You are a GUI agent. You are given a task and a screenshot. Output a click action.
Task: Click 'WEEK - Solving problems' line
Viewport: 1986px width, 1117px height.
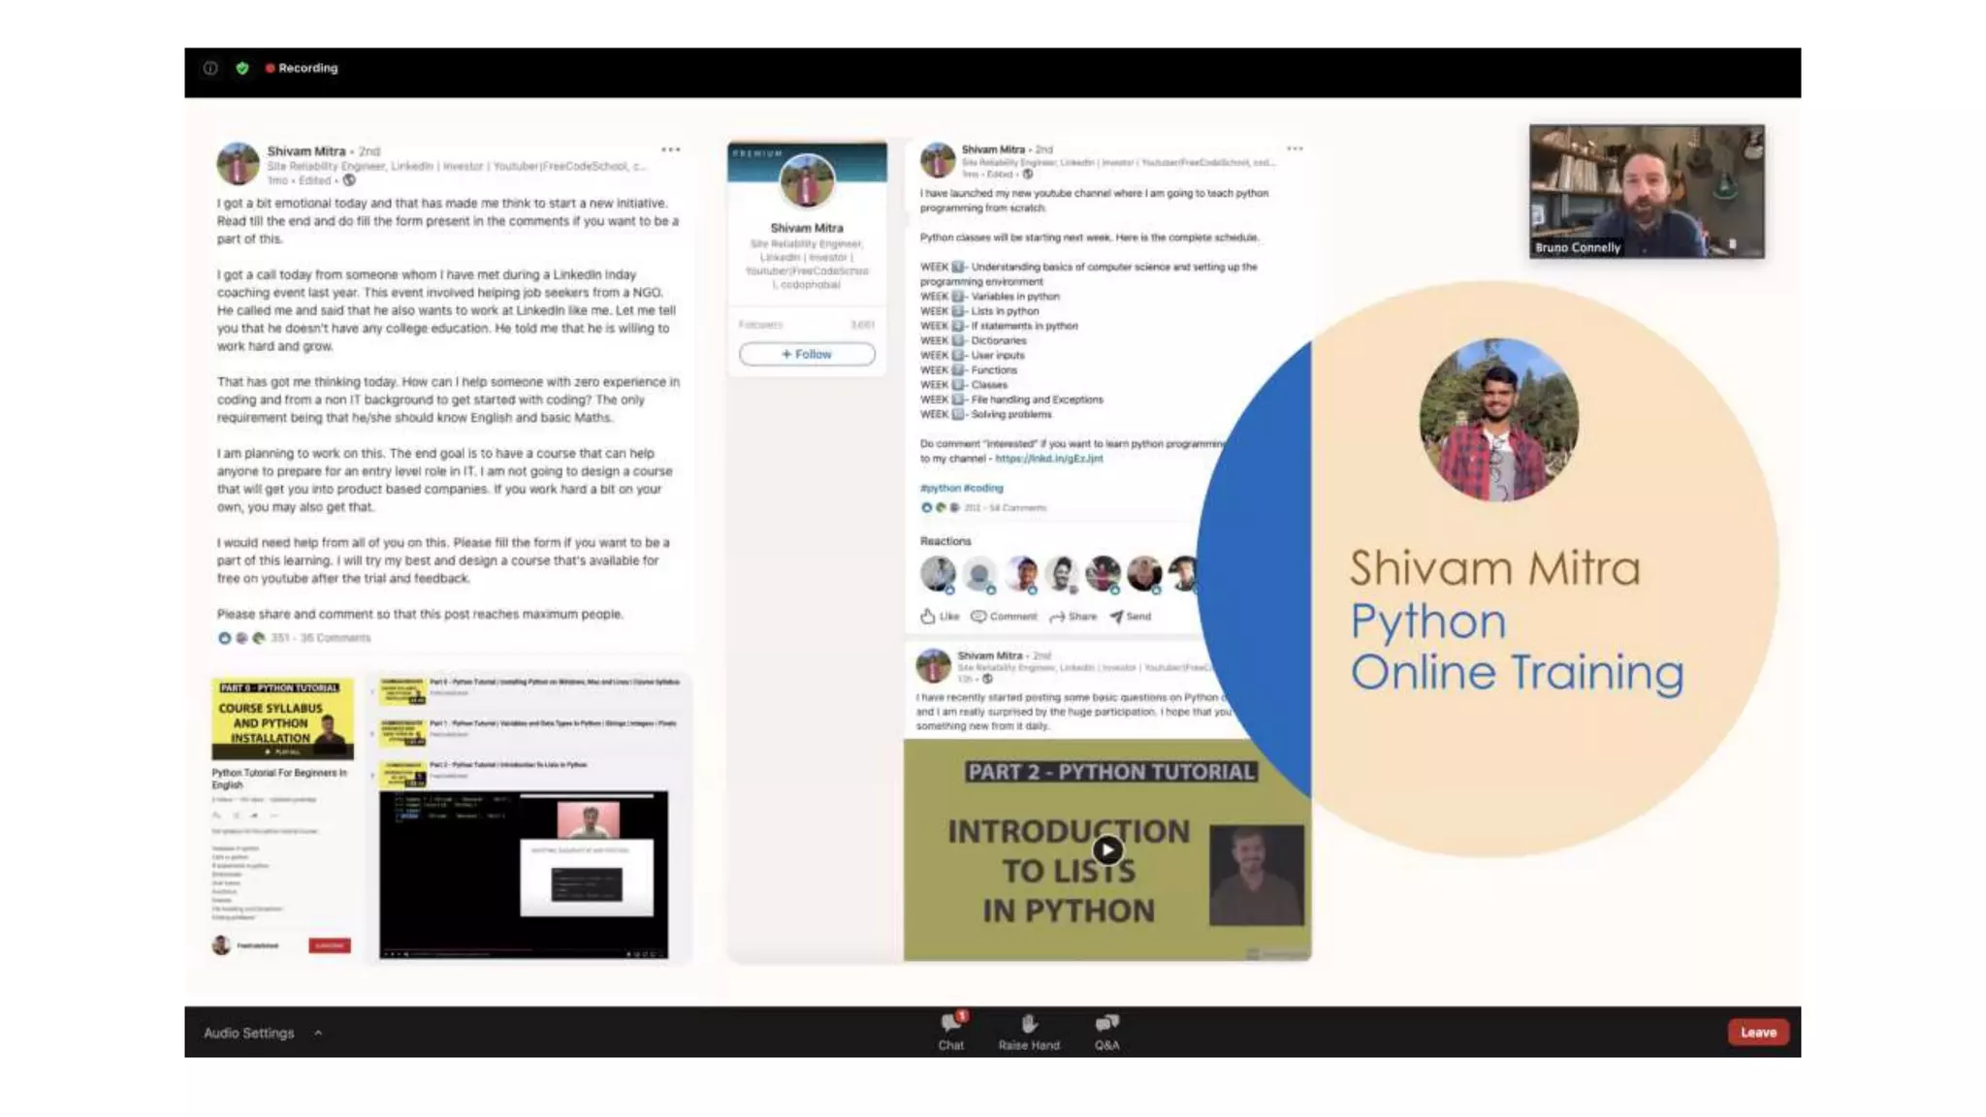pyautogui.click(x=985, y=414)
